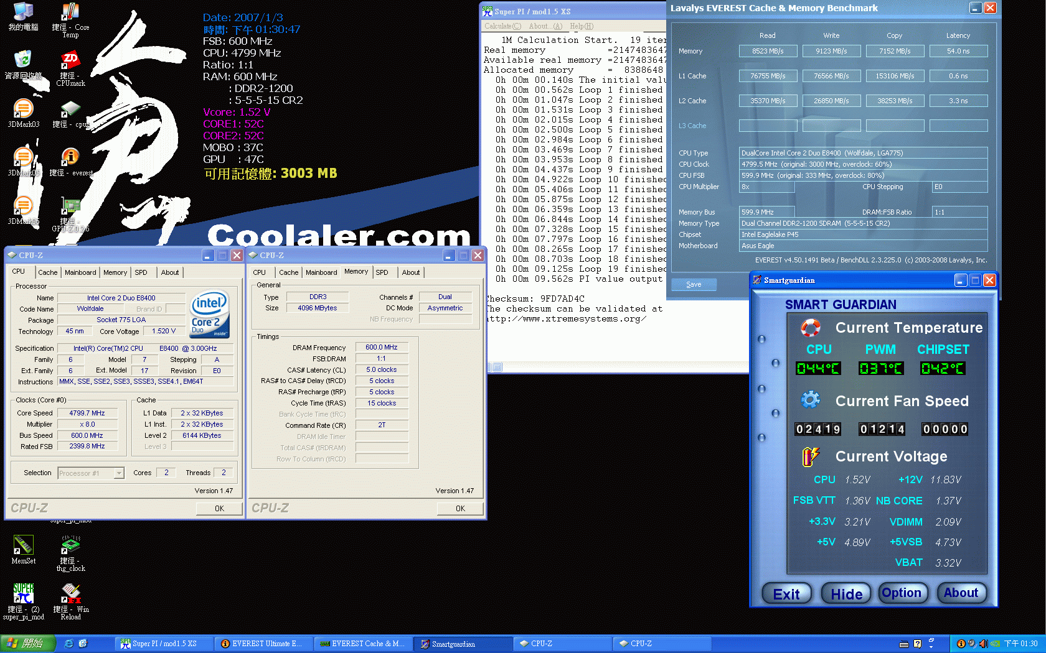Viewport: 1046px width, 653px height.
Task: Click the Memory Latency value 54.0 ns
Action: coord(958,51)
